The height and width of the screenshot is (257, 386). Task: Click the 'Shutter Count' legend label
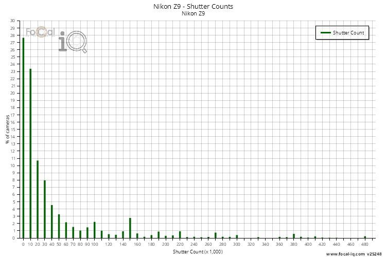pyautogui.click(x=348, y=33)
